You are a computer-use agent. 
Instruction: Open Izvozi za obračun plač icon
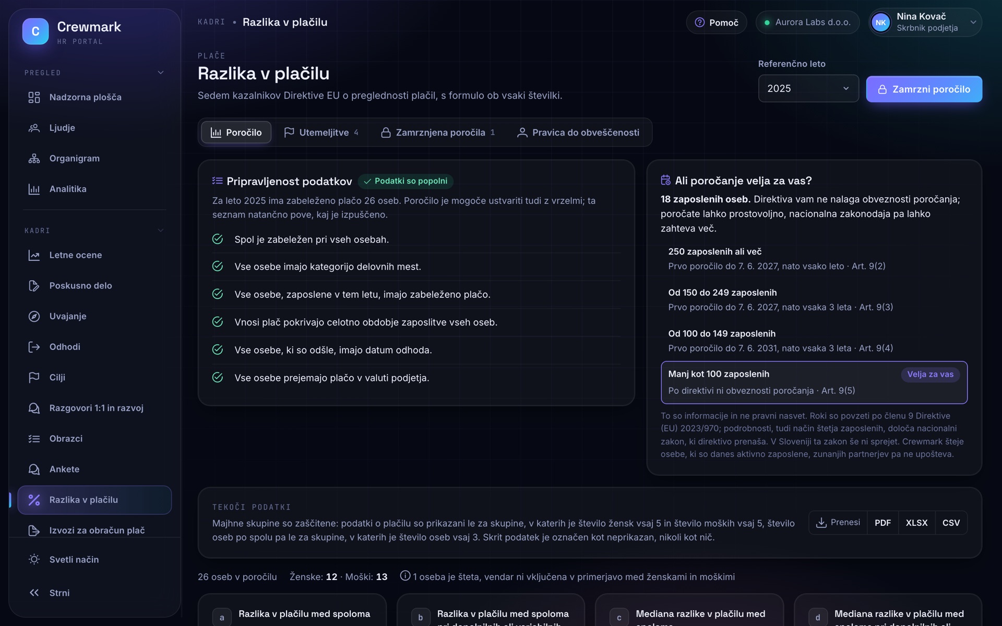click(34, 530)
